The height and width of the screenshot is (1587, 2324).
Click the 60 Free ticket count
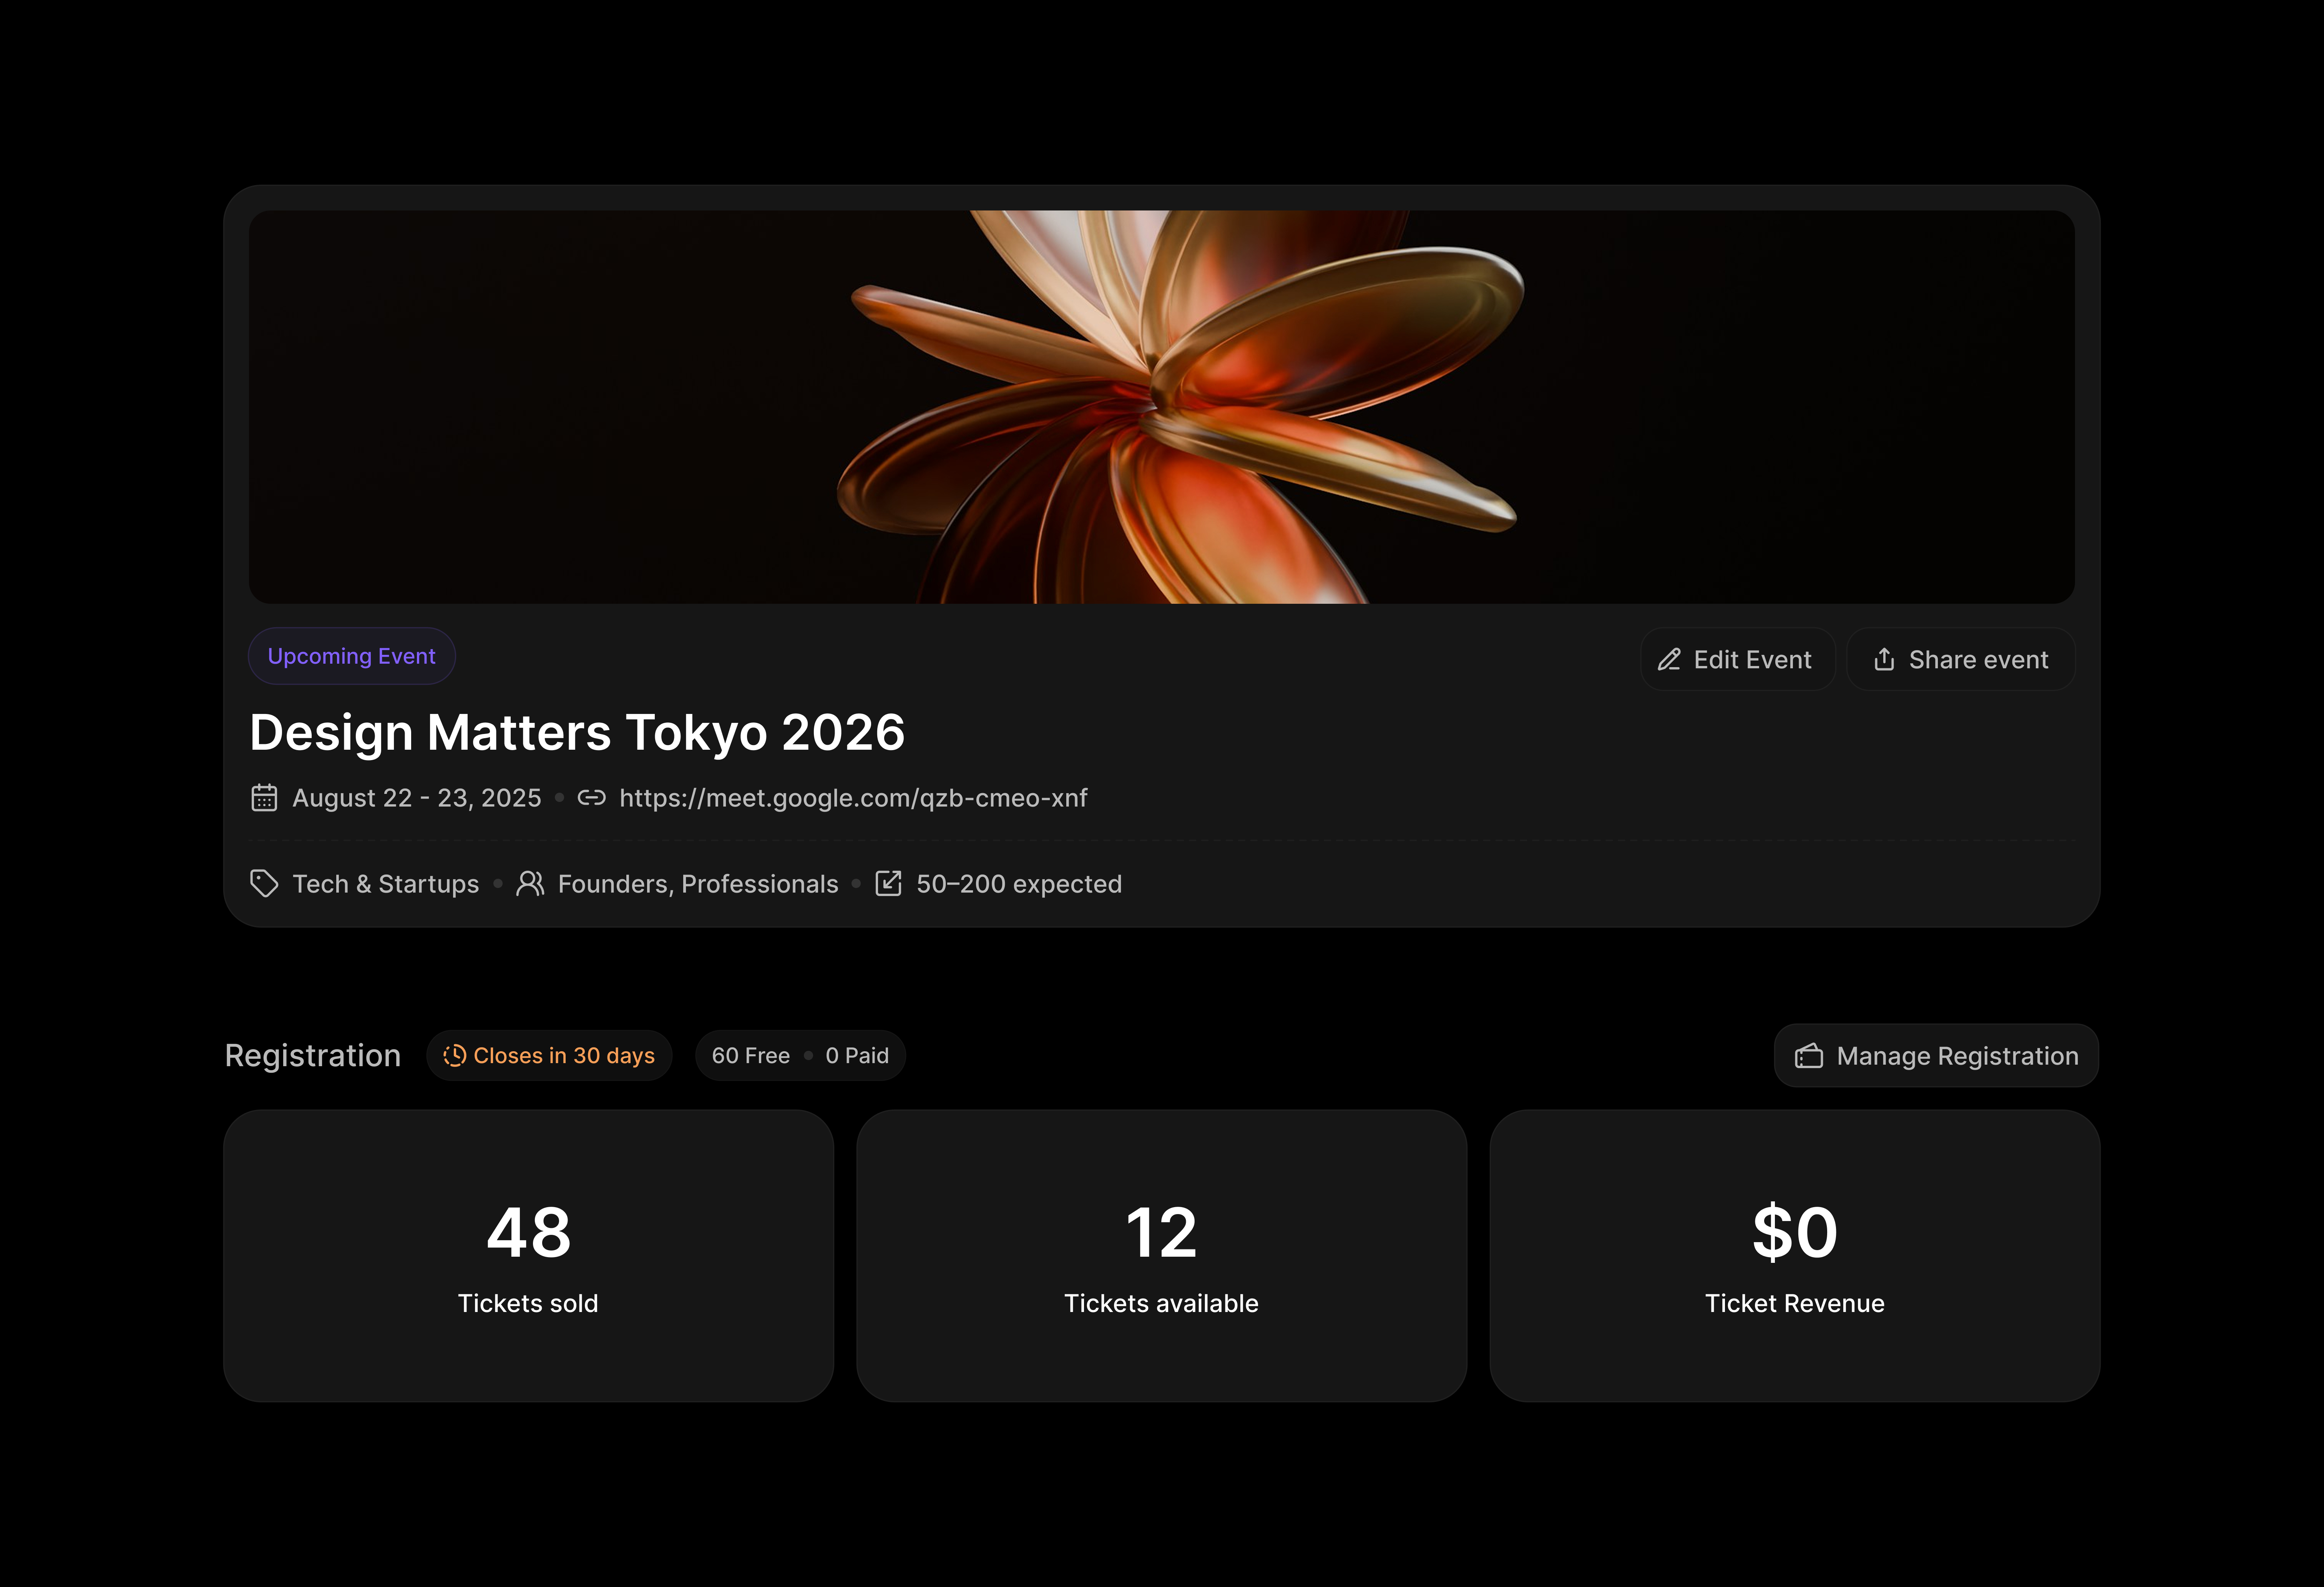(750, 1056)
